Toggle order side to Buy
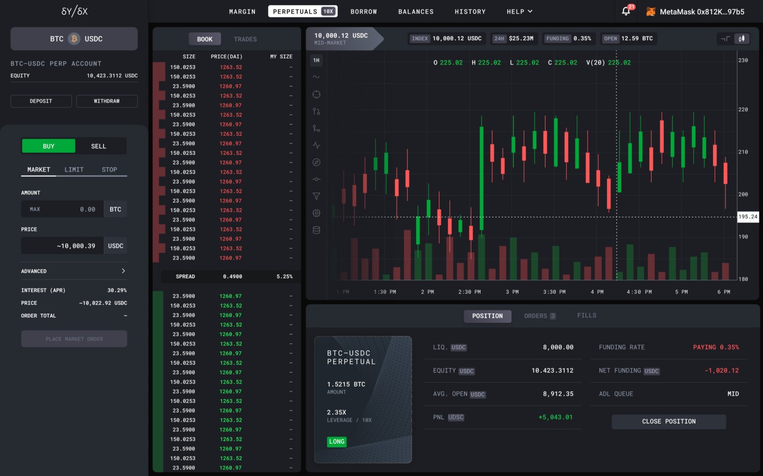The height and width of the screenshot is (476, 763). pos(49,146)
